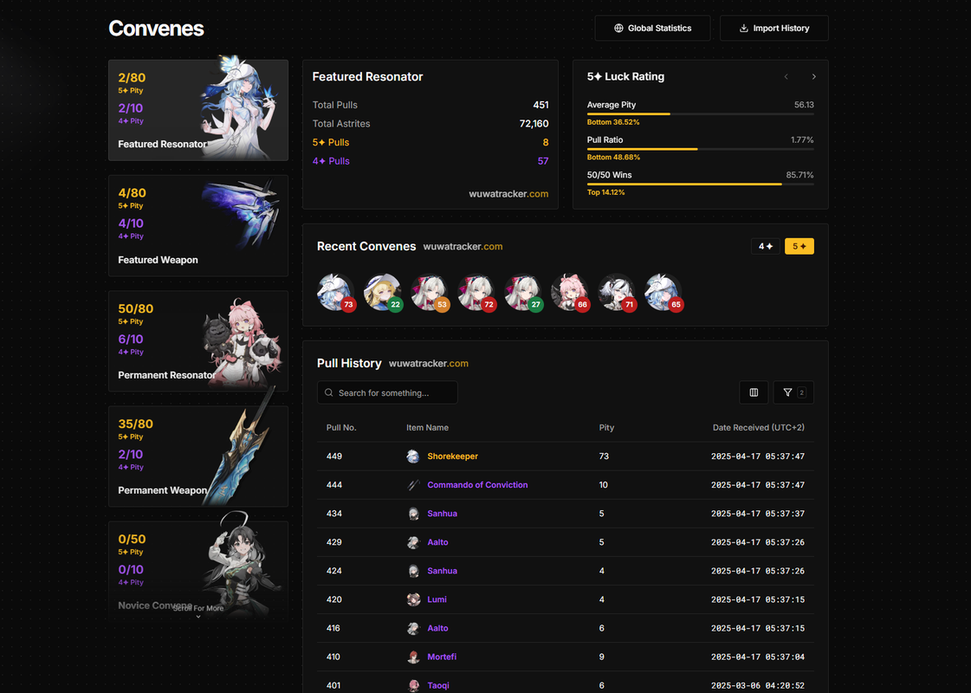Click Sanhua icon in pull 434 row
Image resolution: width=971 pixels, height=693 pixels.
[x=413, y=514]
